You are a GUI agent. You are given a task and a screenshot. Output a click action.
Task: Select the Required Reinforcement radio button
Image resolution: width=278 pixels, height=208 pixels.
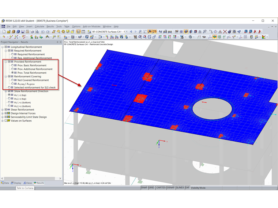[12, 54]
